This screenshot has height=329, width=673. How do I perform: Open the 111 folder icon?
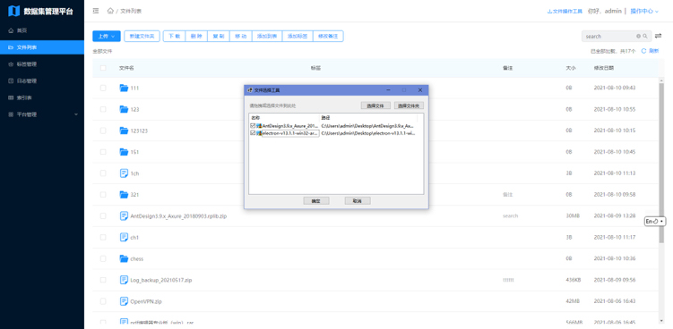(124, 89)
